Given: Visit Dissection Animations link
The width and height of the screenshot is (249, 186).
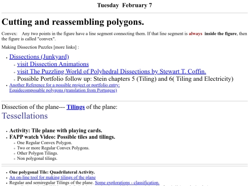Looking at the screenshot, I should click(x=53, y=64).
